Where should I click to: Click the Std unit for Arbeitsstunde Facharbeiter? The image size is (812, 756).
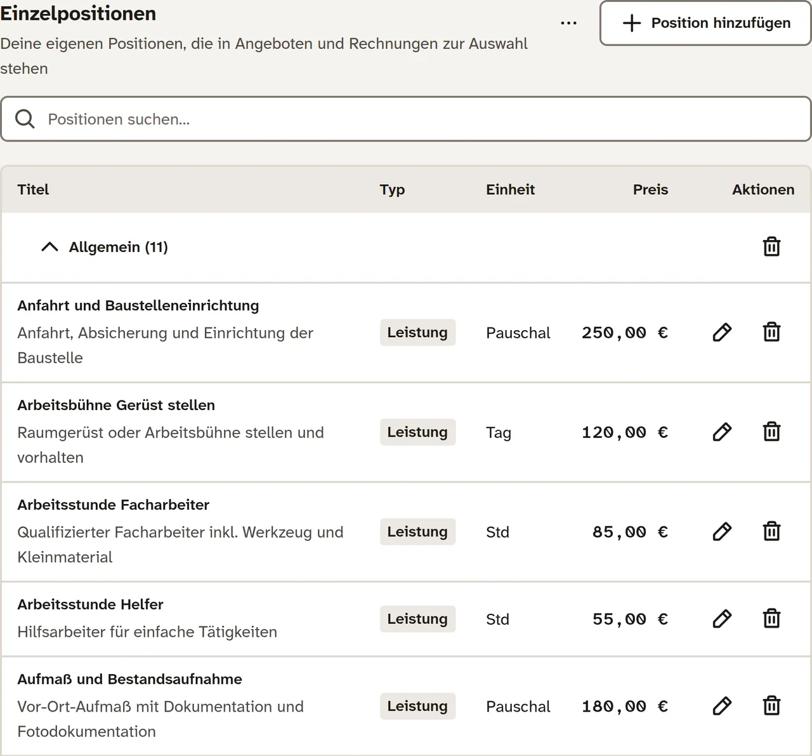(x=498, y=532)
